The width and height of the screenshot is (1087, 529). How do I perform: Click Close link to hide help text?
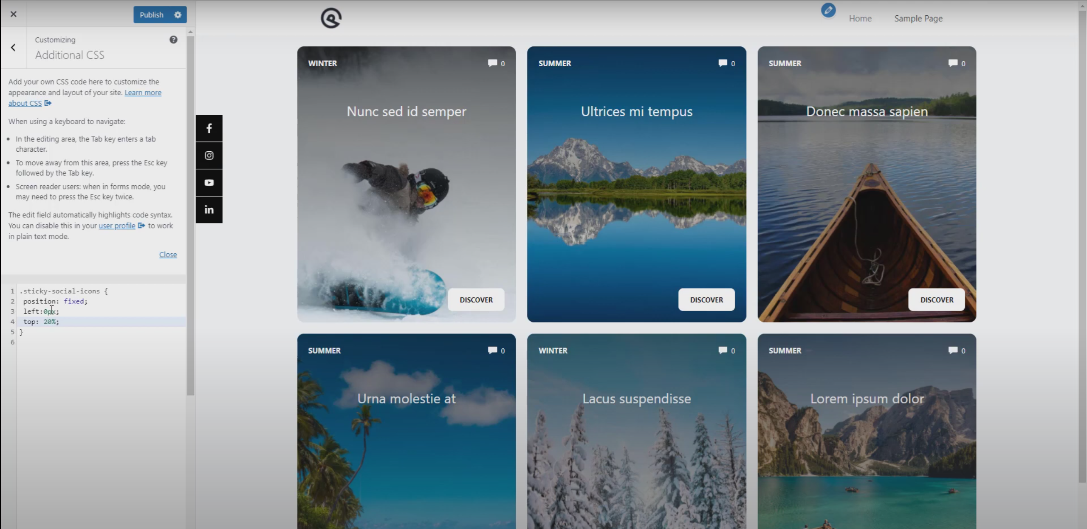pos(168,255)
